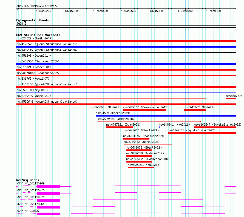Click the 137450400 ruler position
The width and height of the screenshot is (244, 217).
(100, 11)
